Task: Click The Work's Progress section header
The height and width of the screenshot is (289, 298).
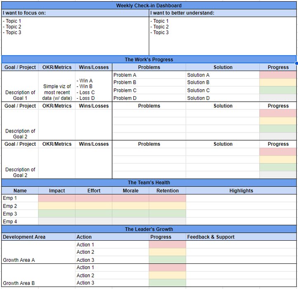Action: (x=149, y=59)
